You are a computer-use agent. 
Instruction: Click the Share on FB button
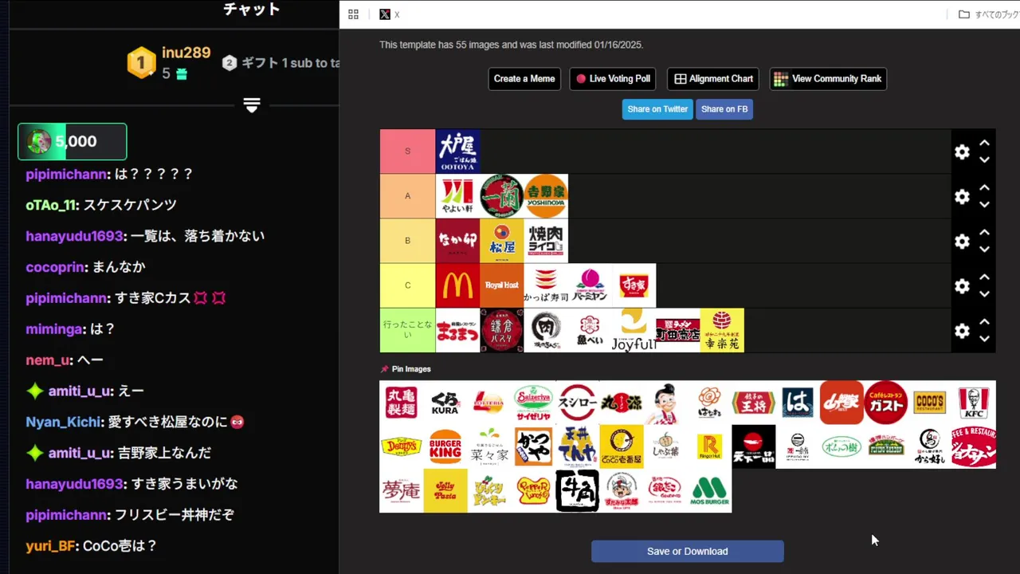724,109
